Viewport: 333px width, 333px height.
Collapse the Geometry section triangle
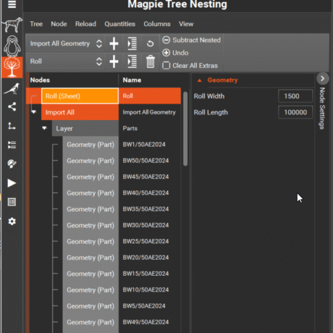(x=199, y=81)
